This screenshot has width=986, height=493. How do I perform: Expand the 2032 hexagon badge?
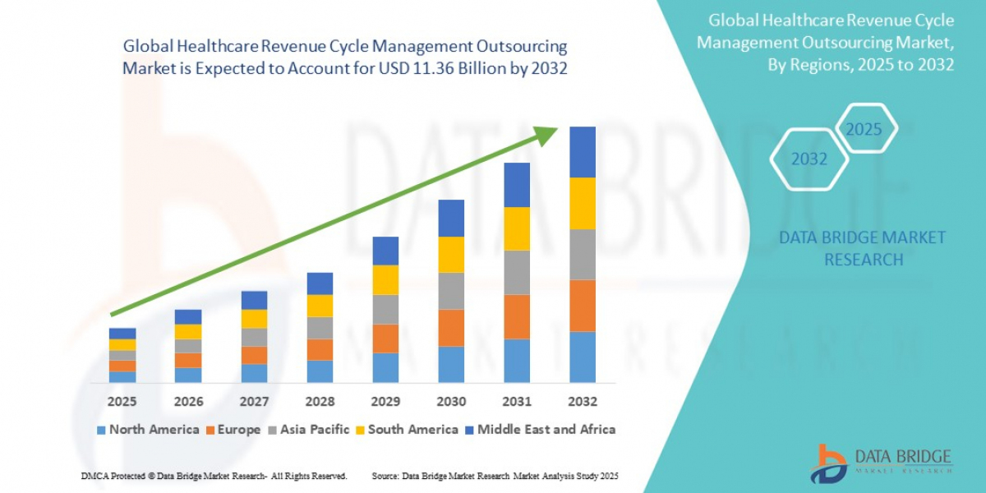(x=809, y=159)
